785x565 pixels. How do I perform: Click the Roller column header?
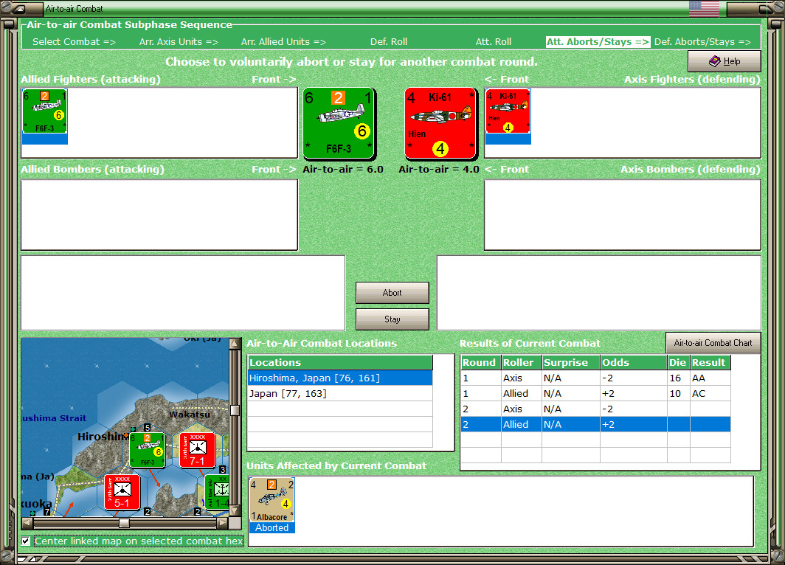[x=521, y=362]
